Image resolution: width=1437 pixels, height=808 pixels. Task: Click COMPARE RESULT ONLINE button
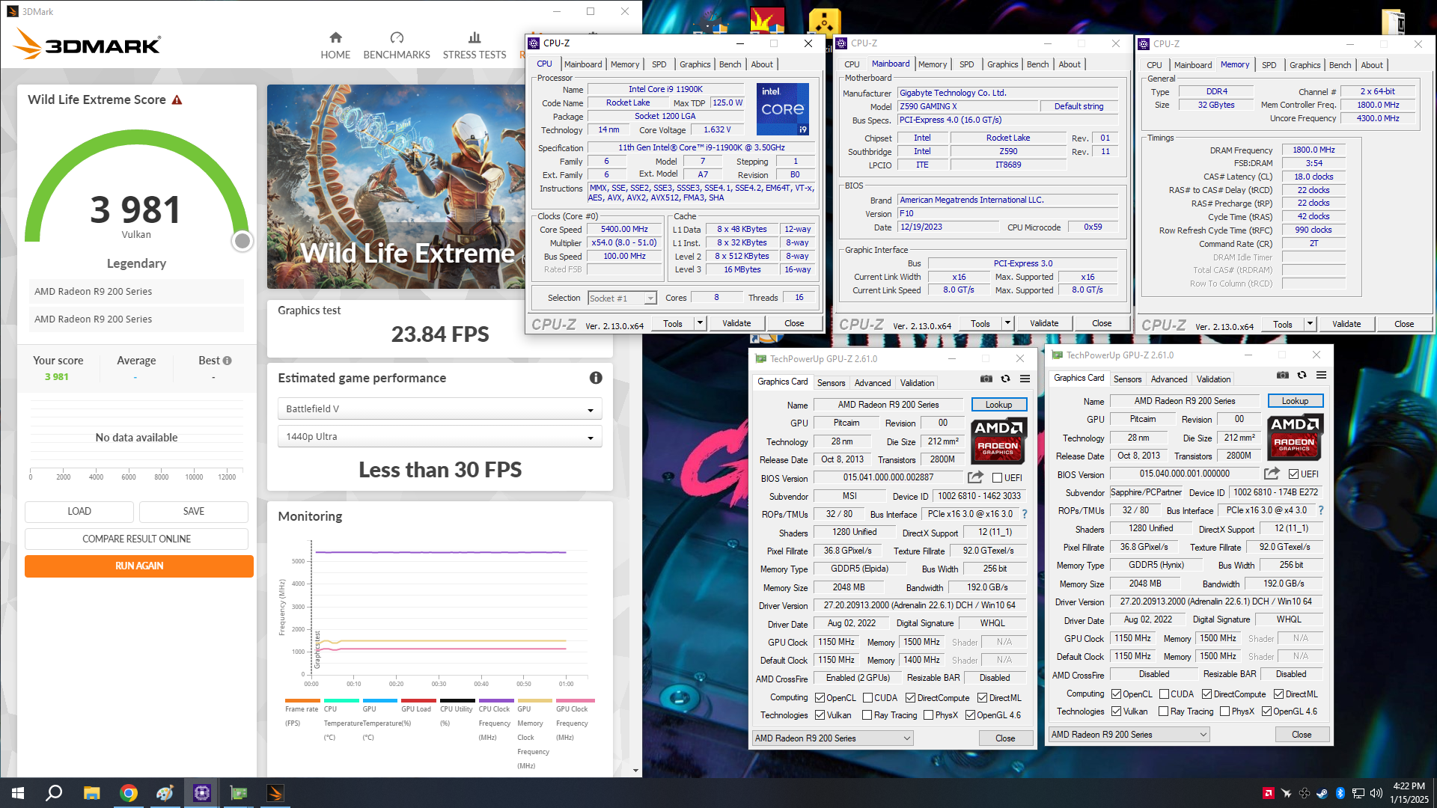[x=136, y=539]
